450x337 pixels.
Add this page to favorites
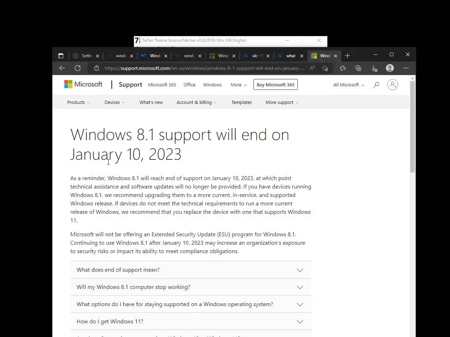[325, 68]
